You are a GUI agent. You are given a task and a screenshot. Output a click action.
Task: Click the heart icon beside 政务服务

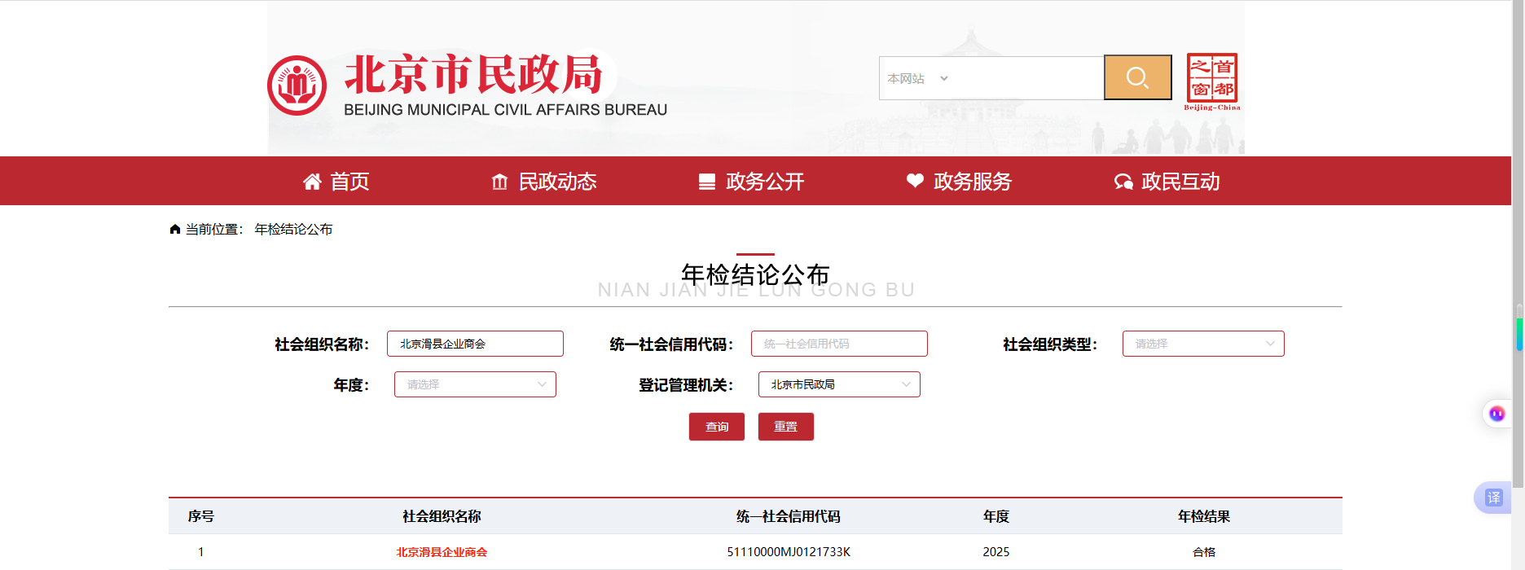point(915,181)
